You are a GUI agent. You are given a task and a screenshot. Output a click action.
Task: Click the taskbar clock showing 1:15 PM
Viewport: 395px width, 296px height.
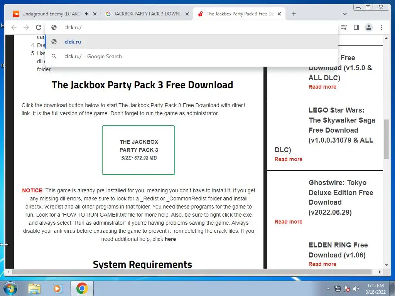(x=375, y=289)
